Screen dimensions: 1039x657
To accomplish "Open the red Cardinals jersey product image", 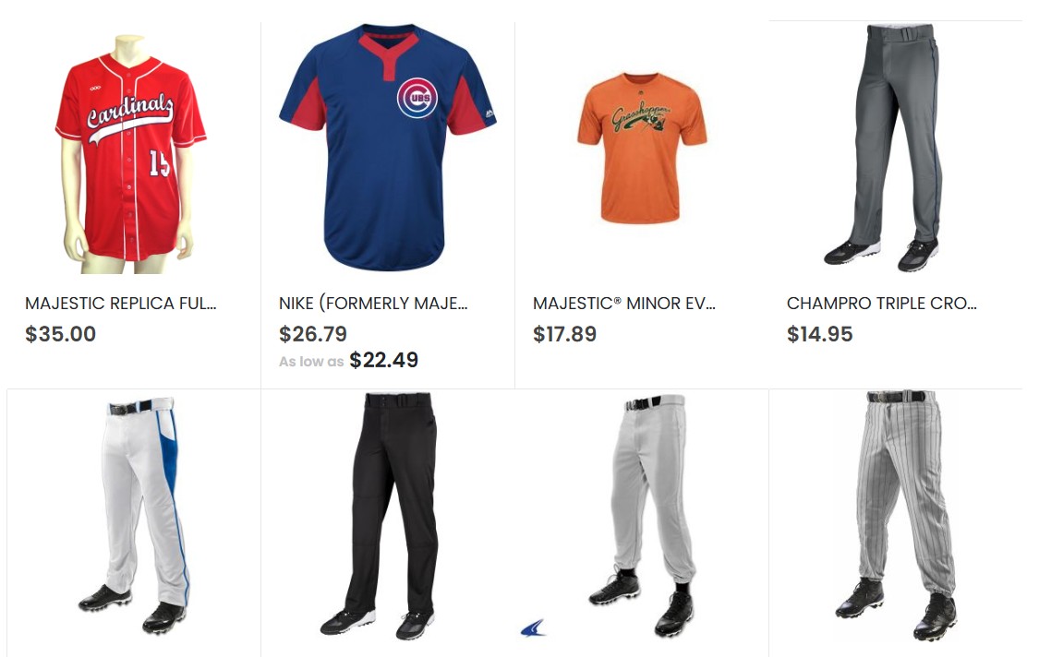I will tap(130, 154).
